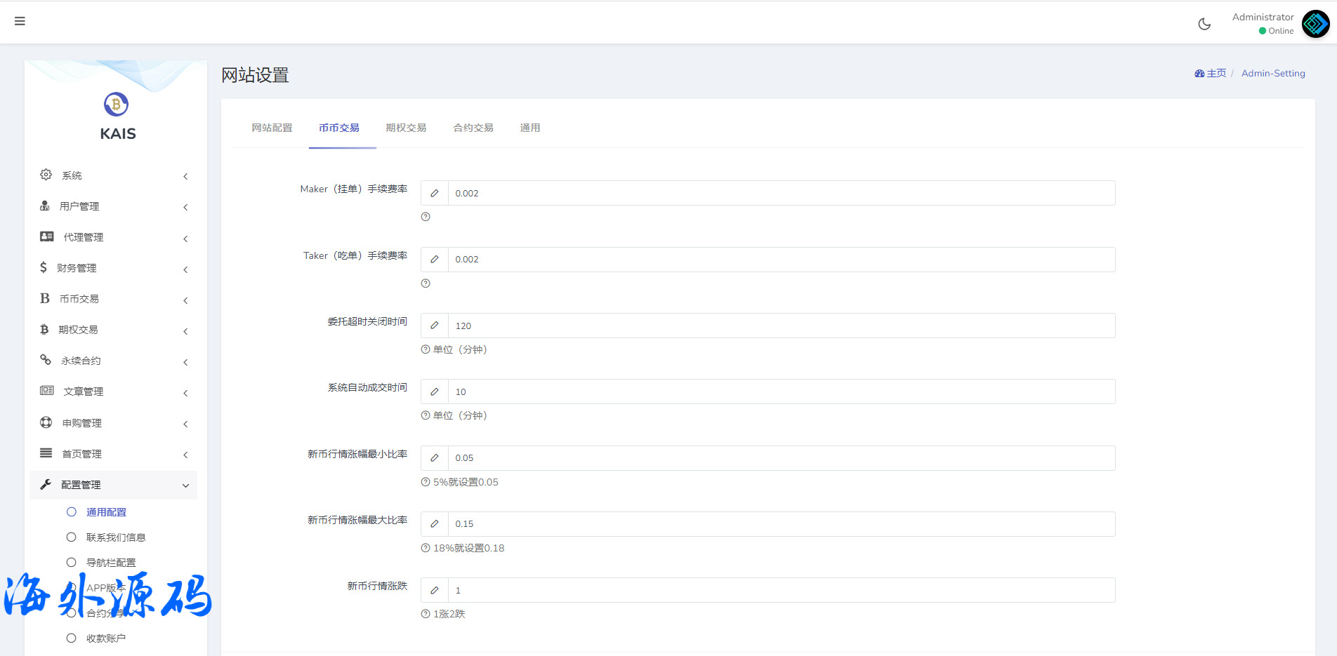The height and width of the screenshot is (656, 1337).
Task: Click the 委托超时关闭时间 input field
Action: coord(781,326)
